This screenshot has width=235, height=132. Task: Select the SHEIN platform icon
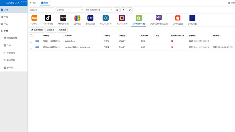pos(90,18)
